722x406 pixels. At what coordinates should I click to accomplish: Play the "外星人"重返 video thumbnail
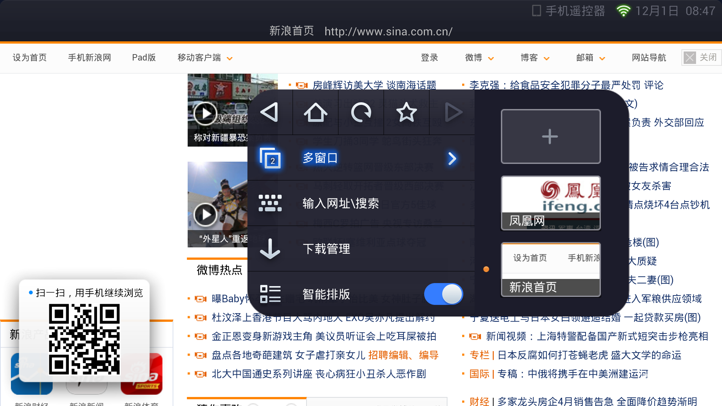(x=205, y=214)
